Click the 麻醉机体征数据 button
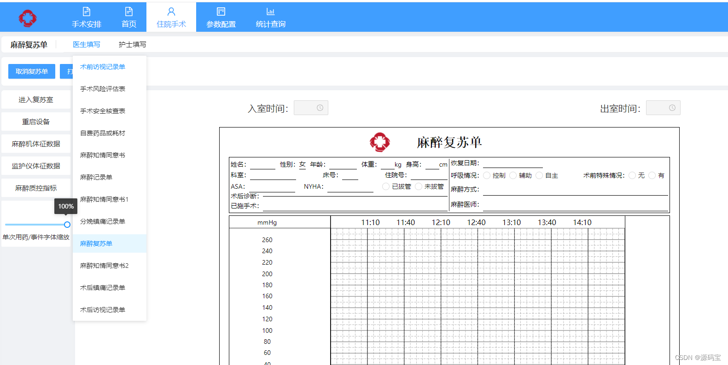This screenshot has height=365, width=728. pos(36,144)
